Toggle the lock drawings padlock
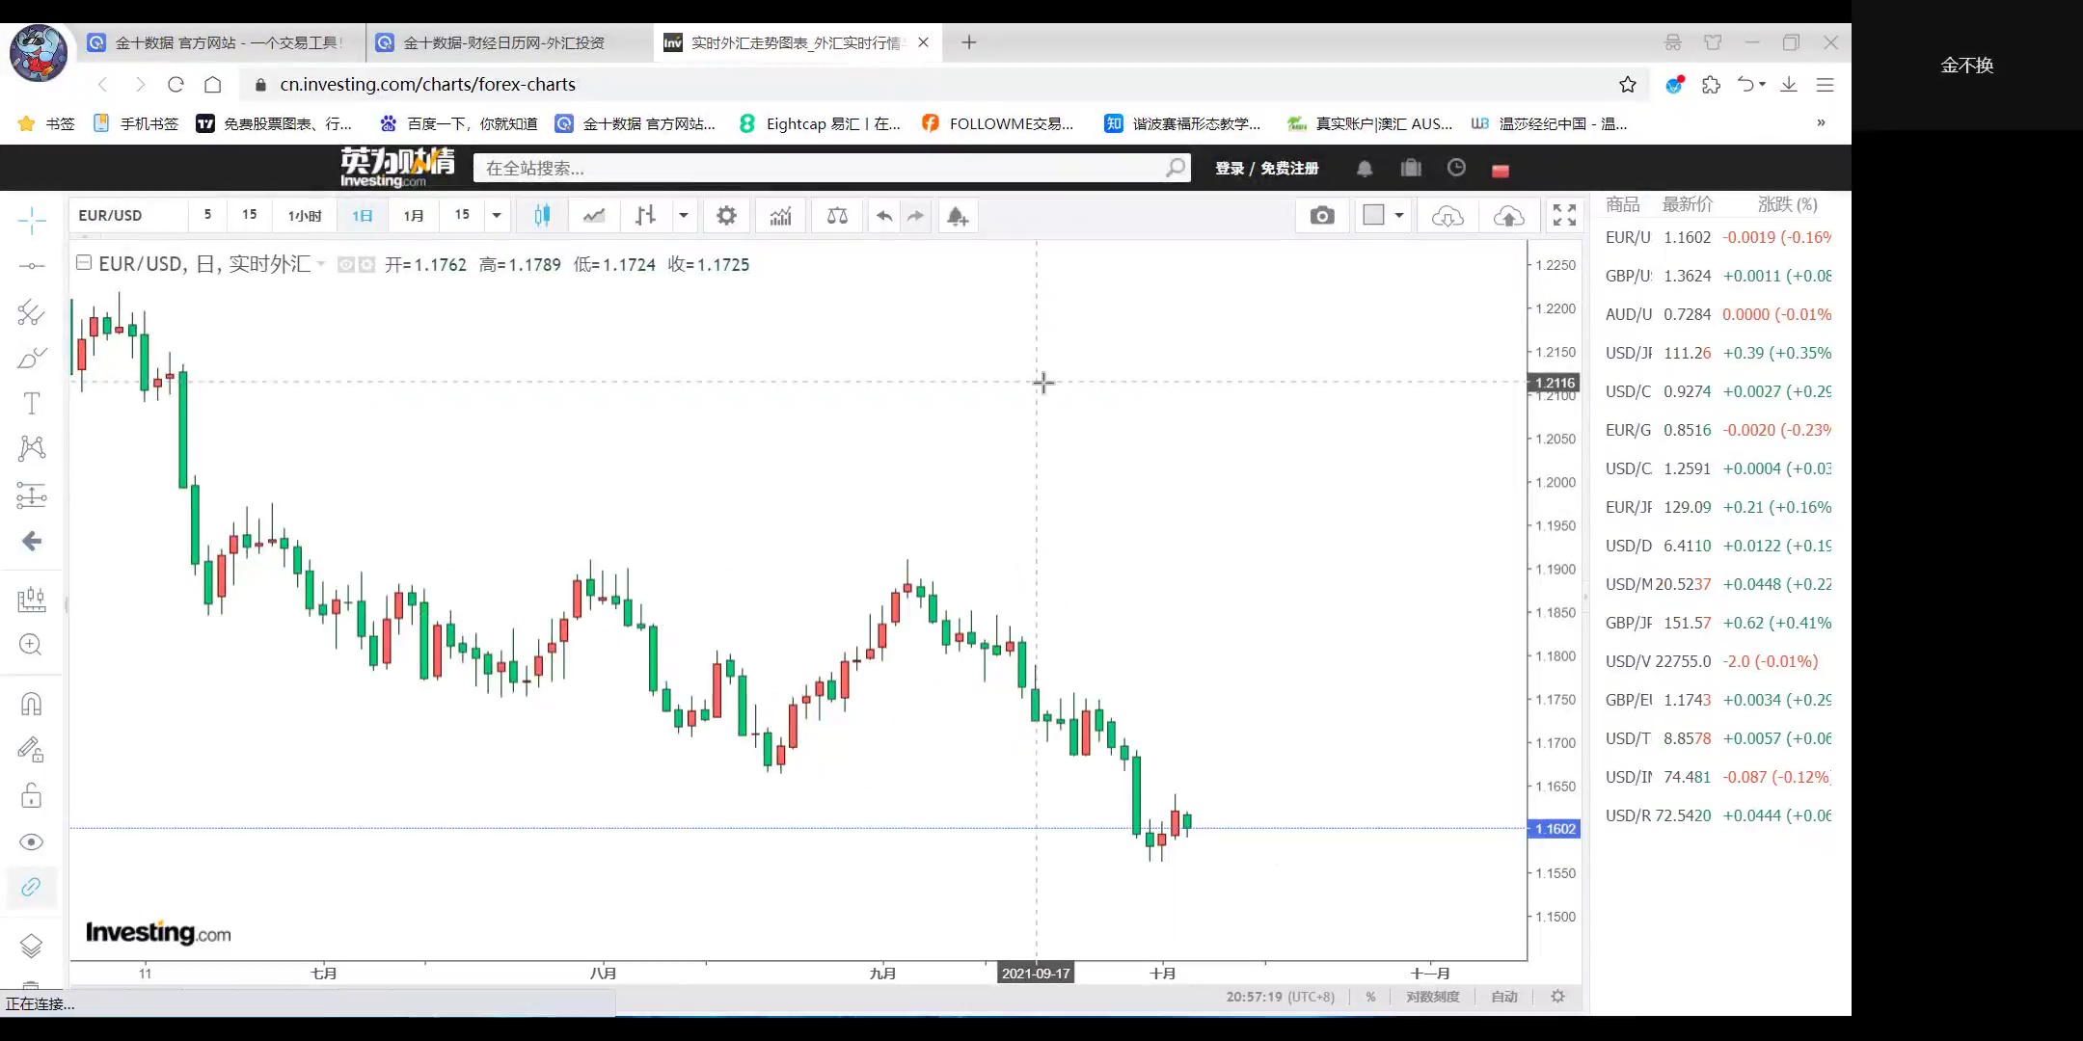Image resolution: width=2083 pixels, height=1041 pixels. pos(31,796)
